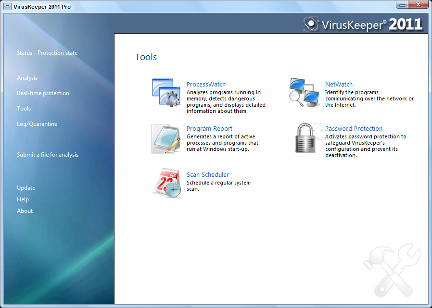Screen dimensions: 432x308
Task: Open the Log/Quarantine section
Action: (37, 124)
